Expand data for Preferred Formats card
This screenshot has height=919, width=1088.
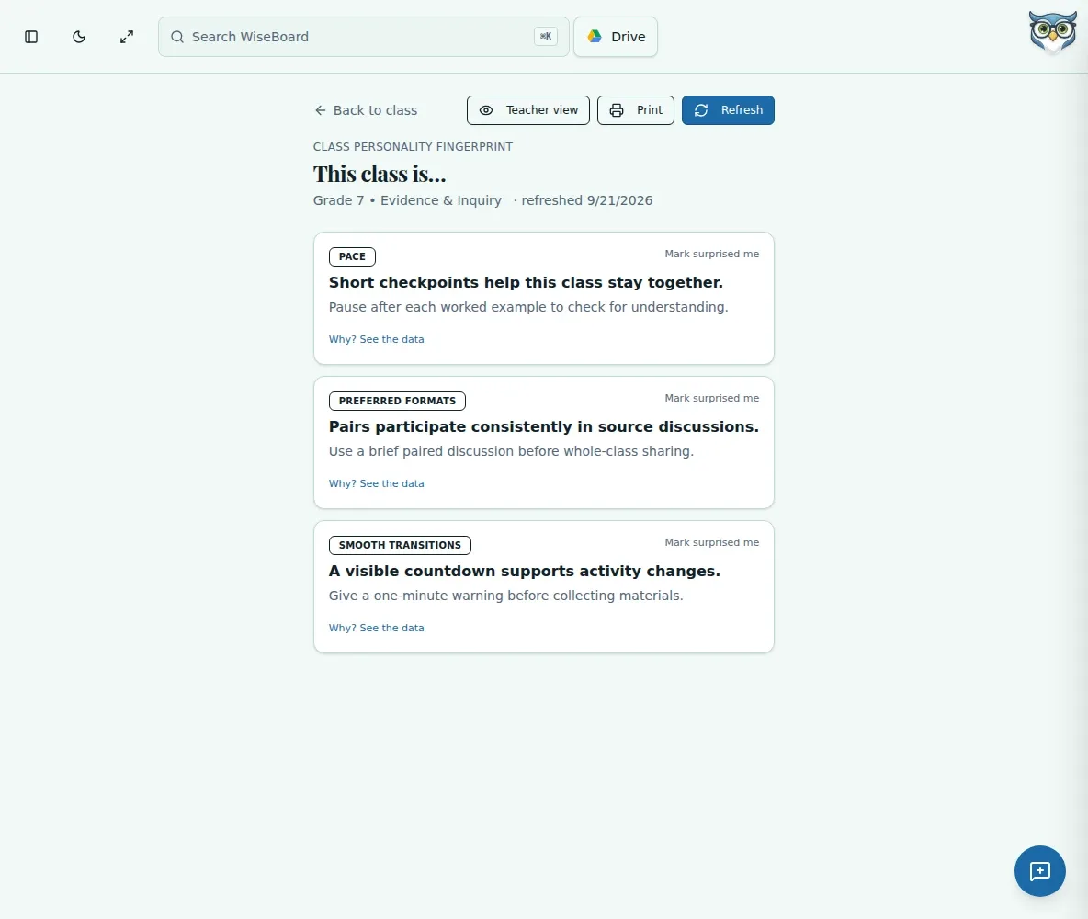click(x=376, y=483)
